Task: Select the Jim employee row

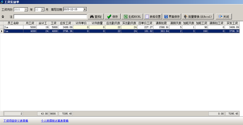Action: [x=121, y=27]
